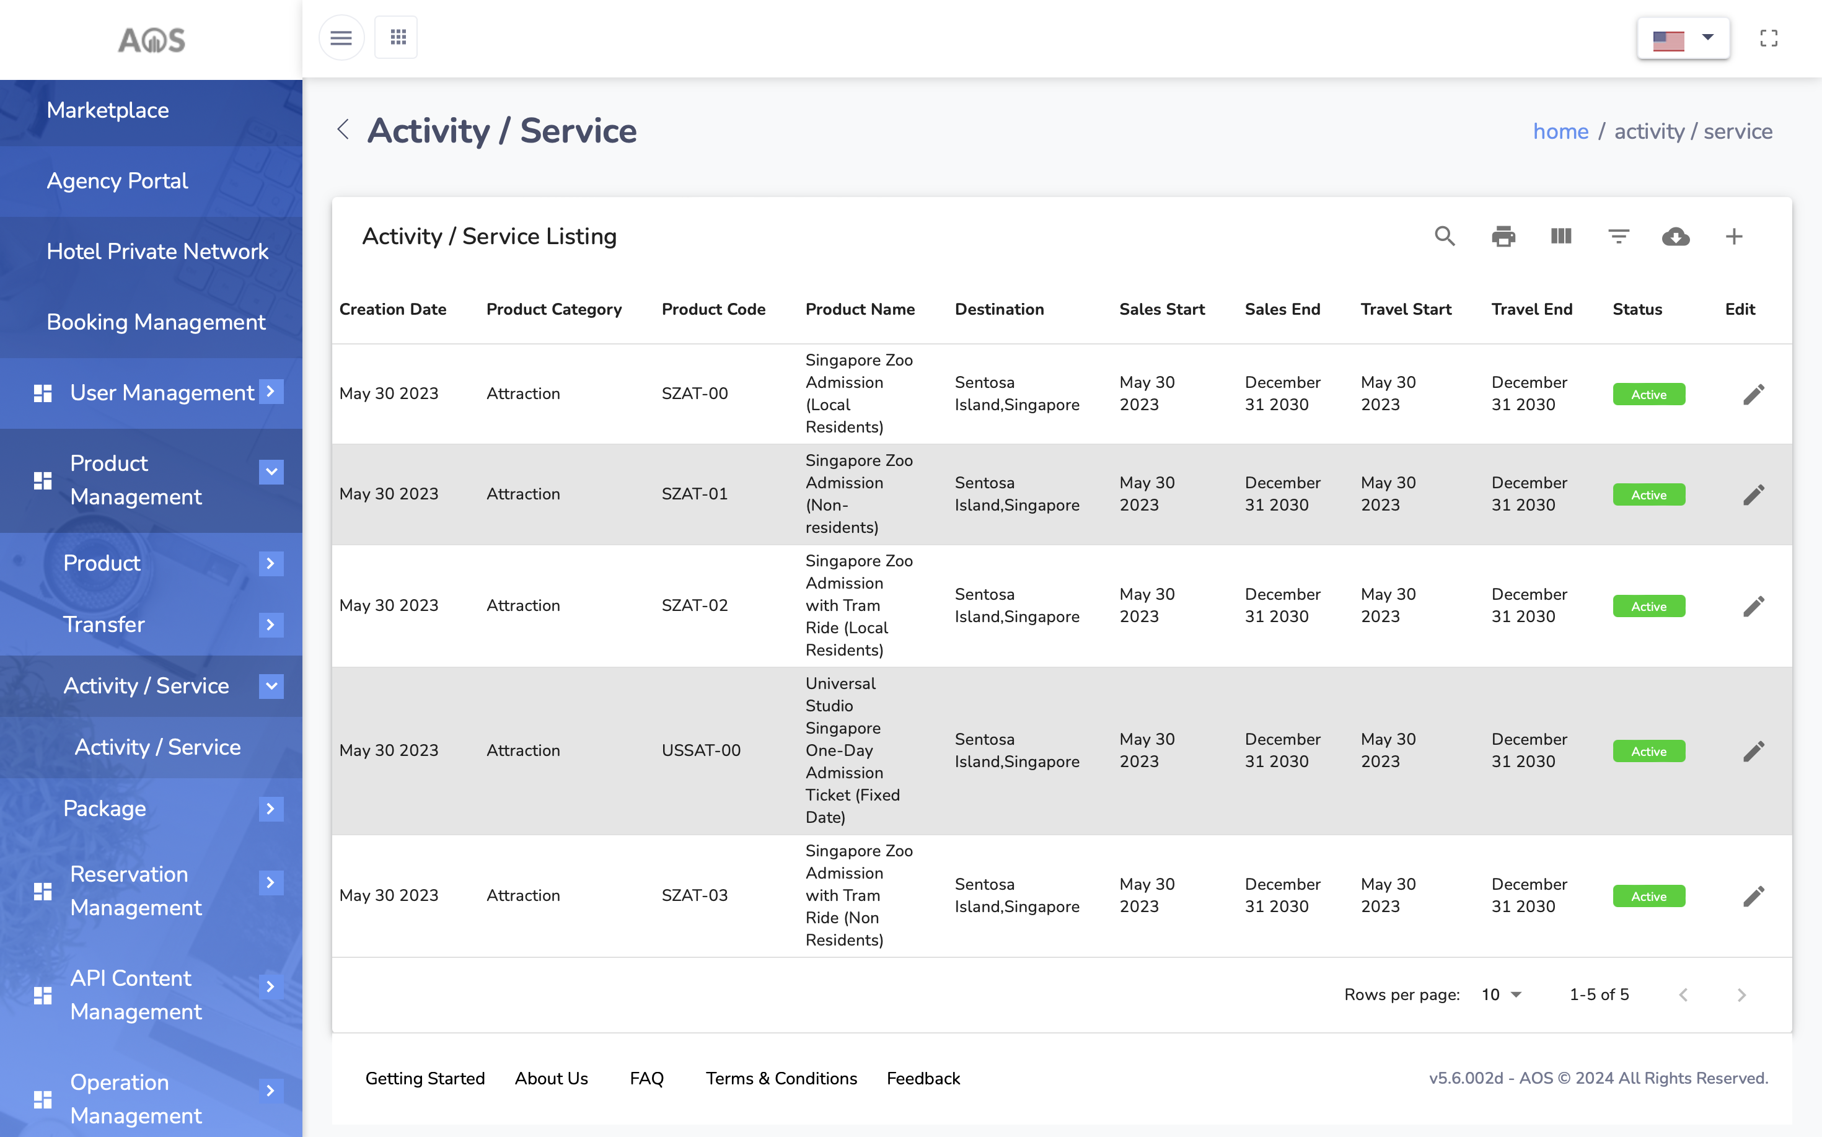1822x1137 pixels.
Task: Collapse the Product Management section
Action: click(271, 472)
